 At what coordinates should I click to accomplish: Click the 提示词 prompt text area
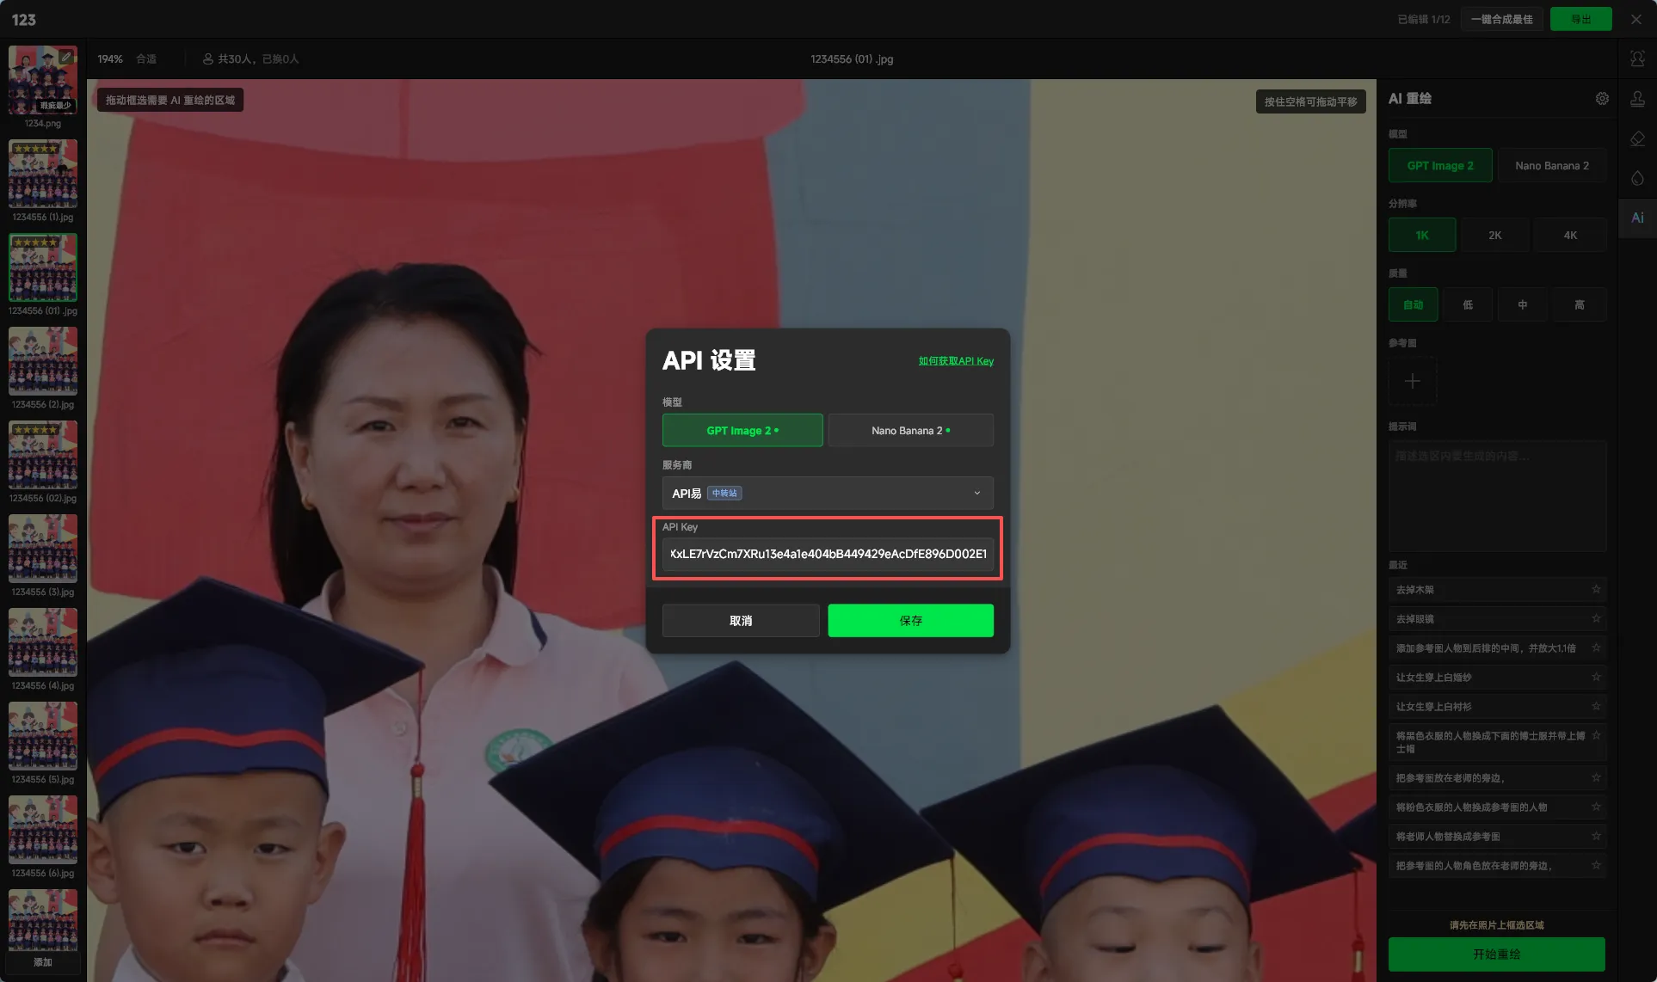(x=1497, y=495)
